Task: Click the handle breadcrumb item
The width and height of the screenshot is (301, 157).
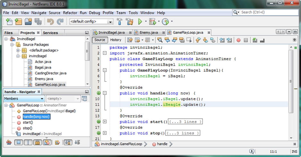Action: [162, 144]
